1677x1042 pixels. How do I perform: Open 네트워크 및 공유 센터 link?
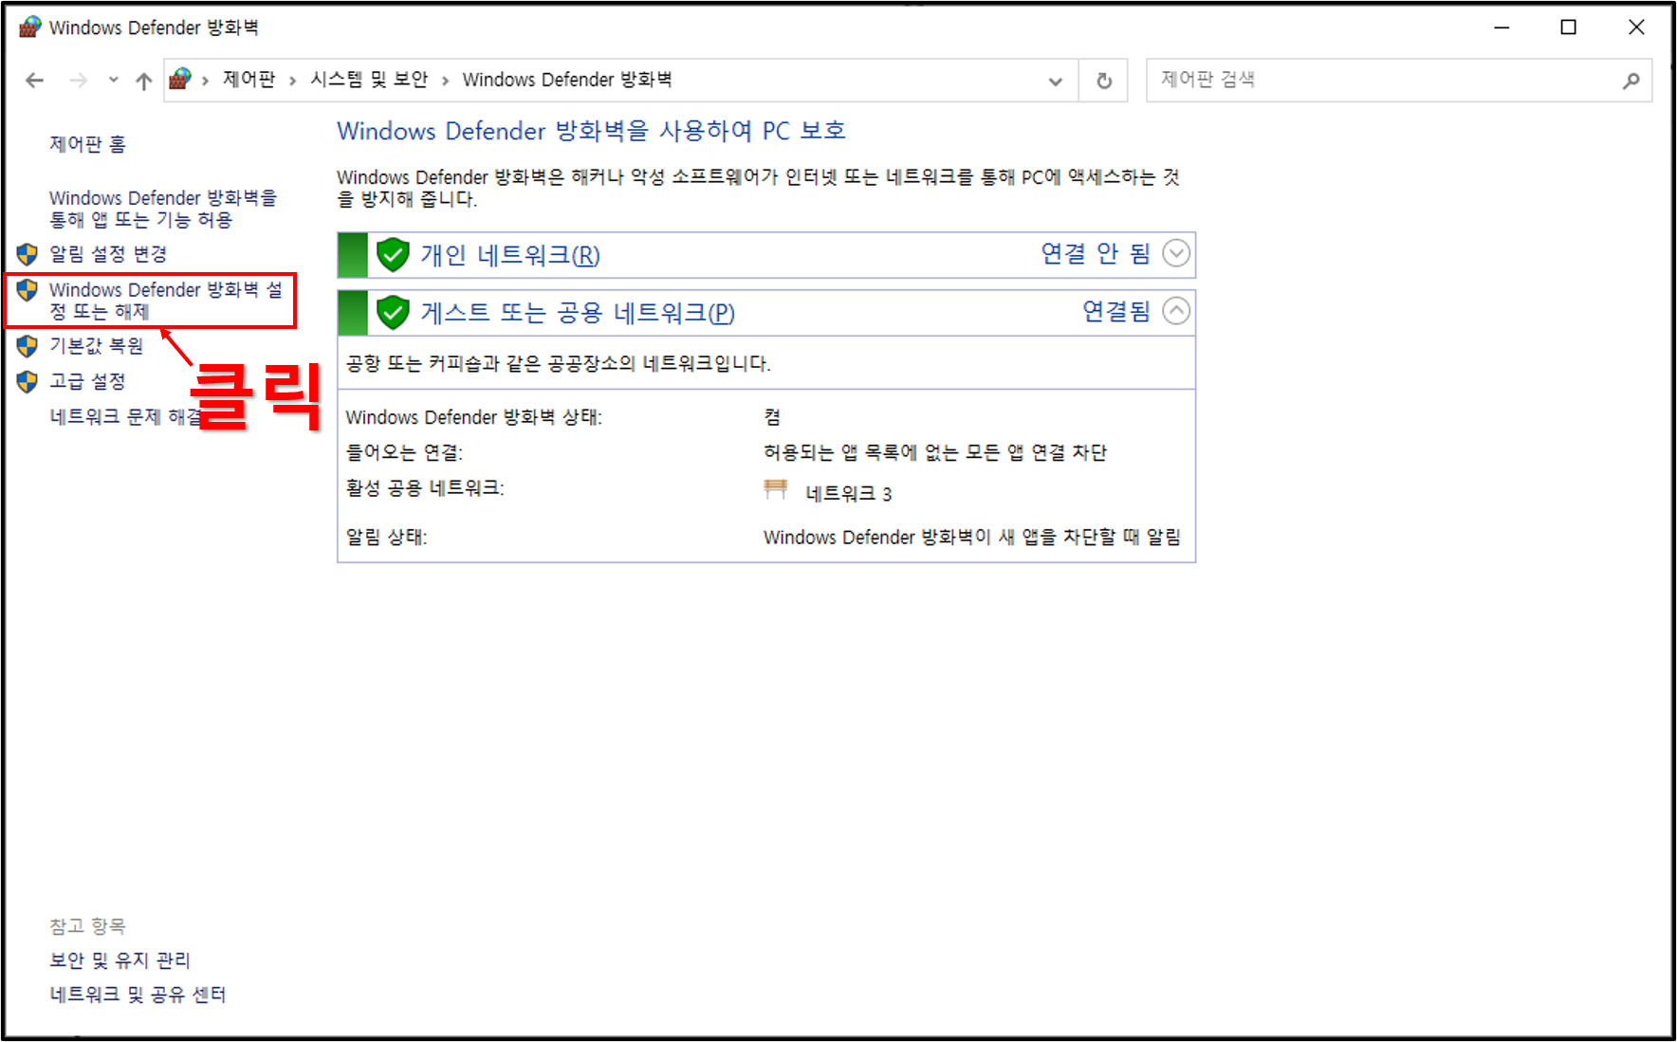[138, 995]
